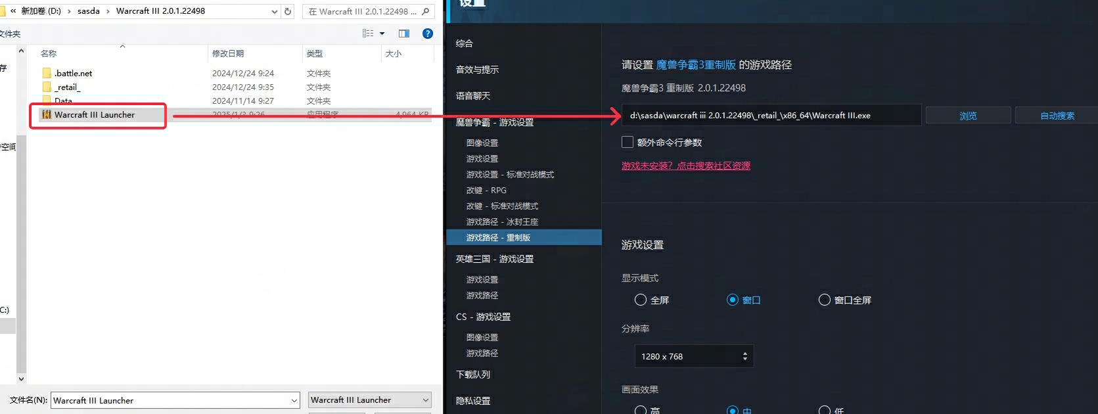
Task: Select 全屏 display mode
Action: click(641, 300)
